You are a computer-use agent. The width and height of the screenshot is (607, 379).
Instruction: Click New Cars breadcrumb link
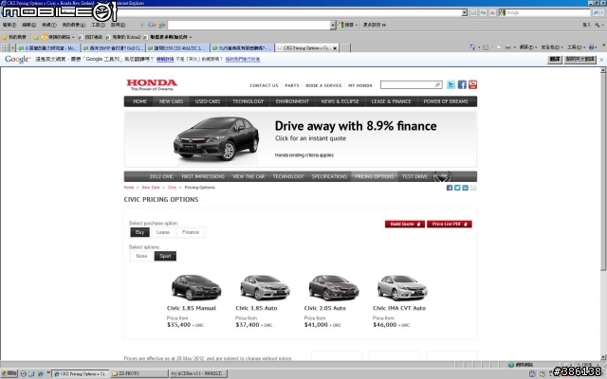(151, 188)
